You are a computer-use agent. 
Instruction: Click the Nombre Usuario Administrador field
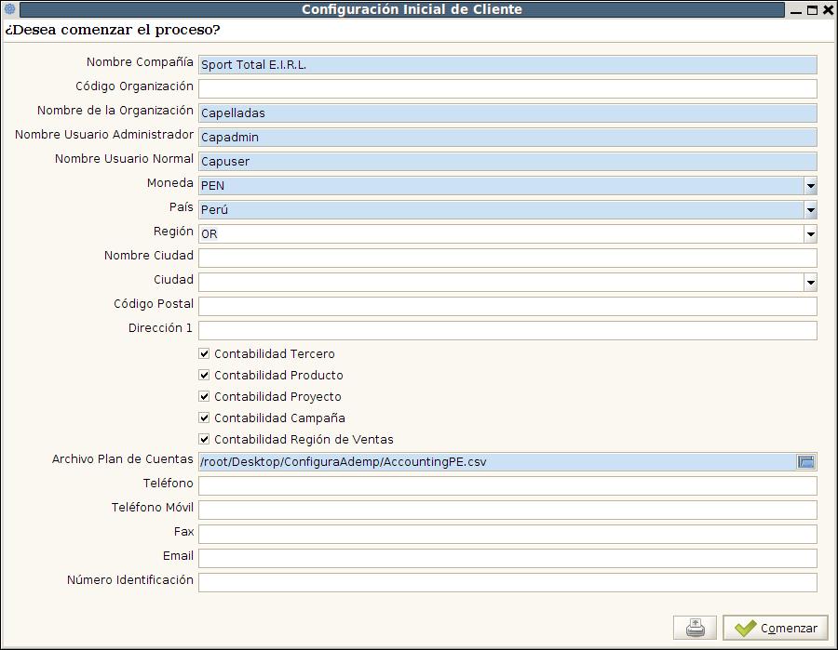[x=507, y=137]
